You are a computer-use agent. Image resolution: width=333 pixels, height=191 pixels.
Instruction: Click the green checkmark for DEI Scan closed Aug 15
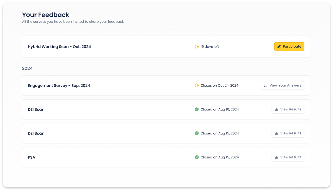(197, 133)
